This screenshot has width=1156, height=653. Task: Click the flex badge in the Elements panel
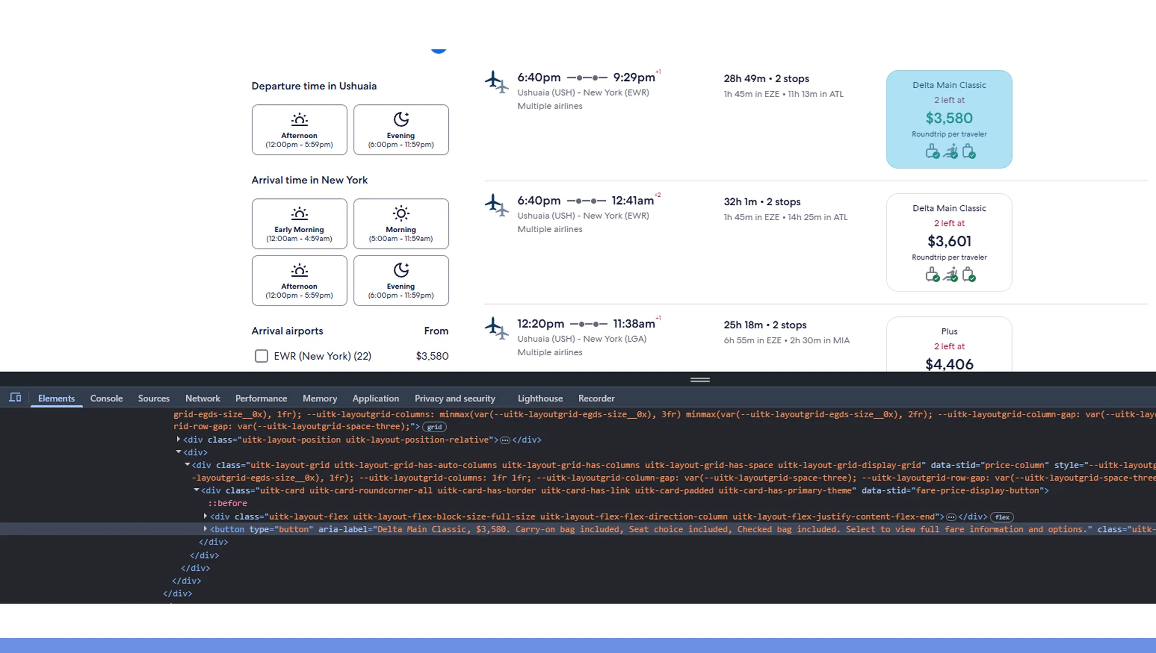click(1002, 517)
